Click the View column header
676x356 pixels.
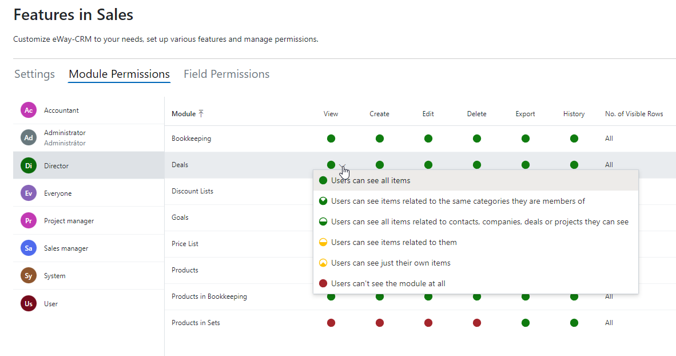(331, 114)
